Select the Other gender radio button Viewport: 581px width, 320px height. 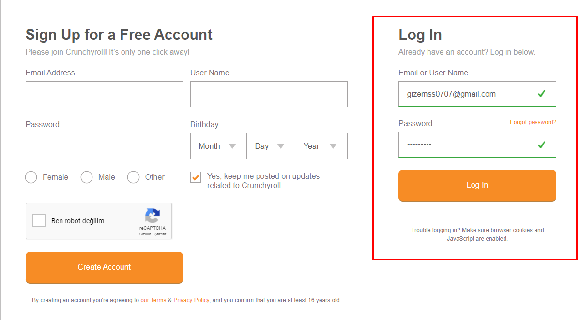click(x=134, y=177)
